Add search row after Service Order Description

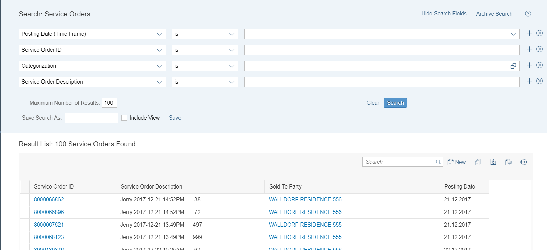click(529, 81)
